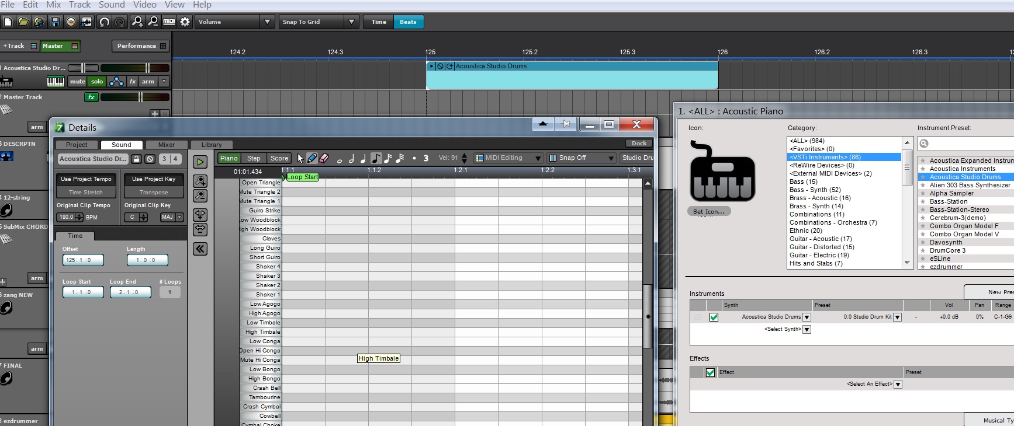
Task: Save project using the floppy disk icon
Action: coord(55,22)
